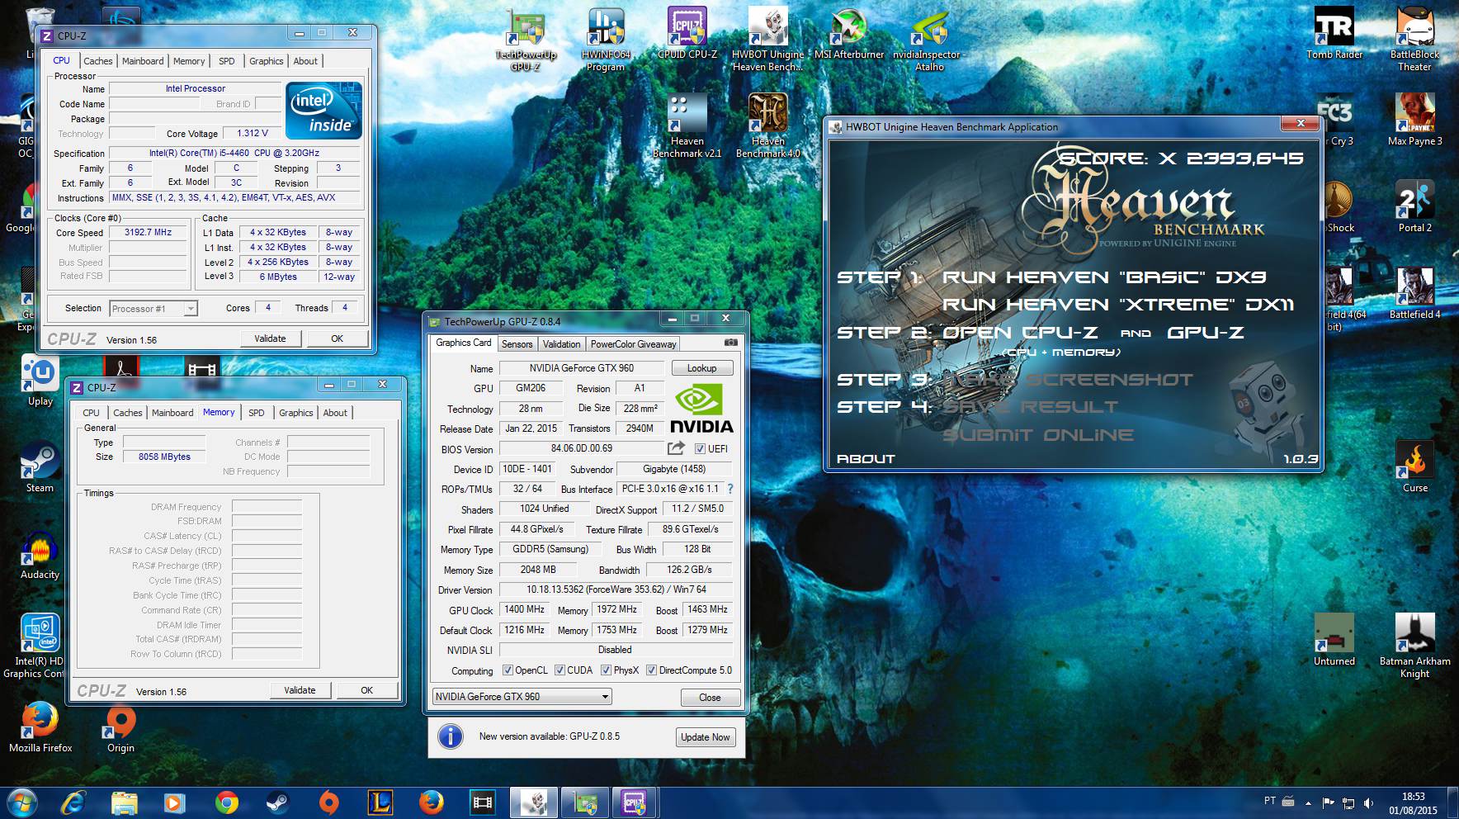Open SPD tab in lower CPU-Z window
This screenshot has width=1459, height=819.
pyautogui.click(x=257, y=413)
